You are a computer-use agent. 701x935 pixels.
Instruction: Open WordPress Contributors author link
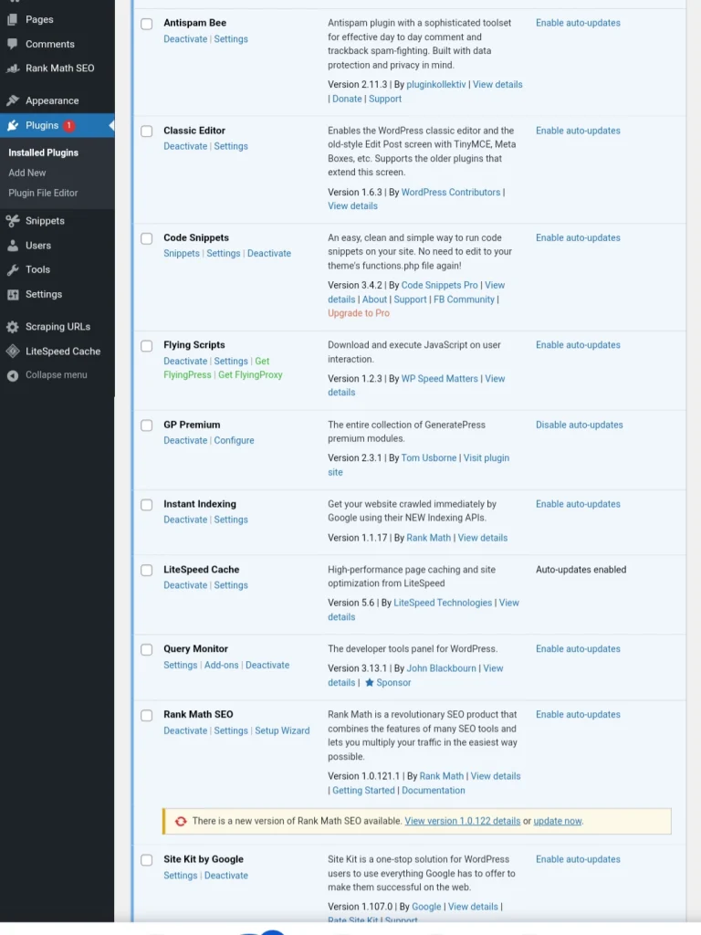[x=451, y=193]
